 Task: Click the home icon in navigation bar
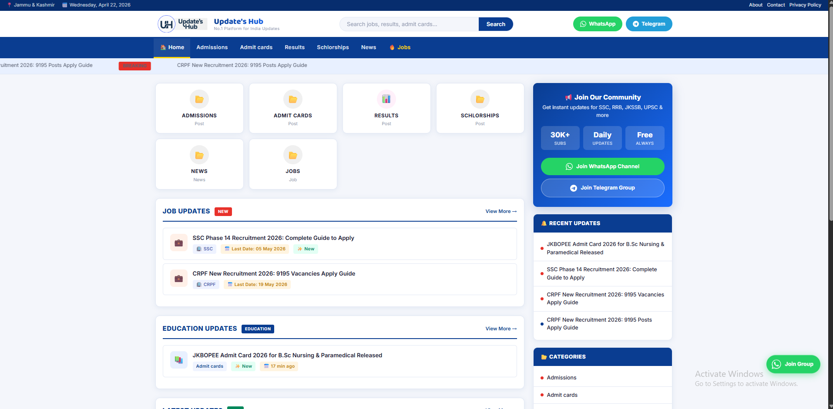click(163, 47)
